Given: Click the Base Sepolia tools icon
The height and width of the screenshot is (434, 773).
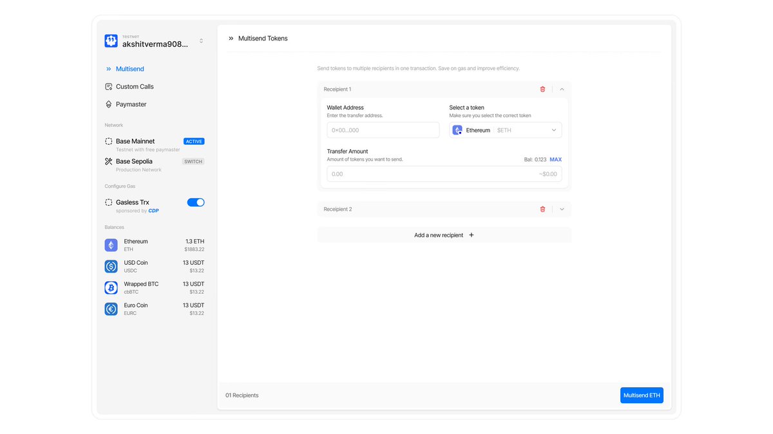Looking at the screenshot, I should 109,161.
